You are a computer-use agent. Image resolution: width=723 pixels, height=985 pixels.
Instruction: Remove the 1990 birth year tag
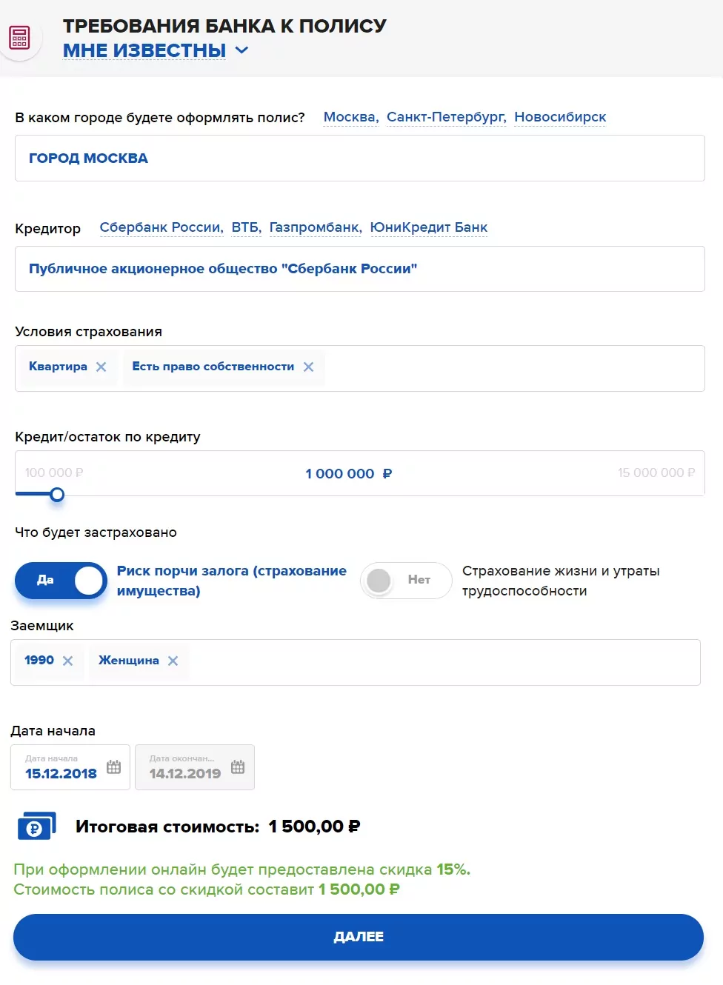[x=67, y=661]
